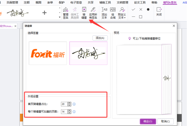187x126 pixels.
Task: Open the 预定义文本 predefined text dropdown
Action: coord(122,13)
